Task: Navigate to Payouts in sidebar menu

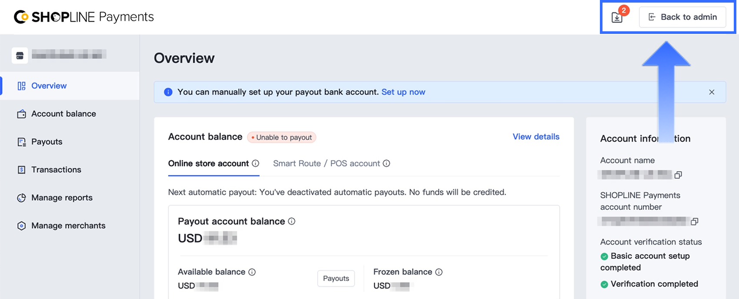Action: pyautogui.click(x=47, y=142)
